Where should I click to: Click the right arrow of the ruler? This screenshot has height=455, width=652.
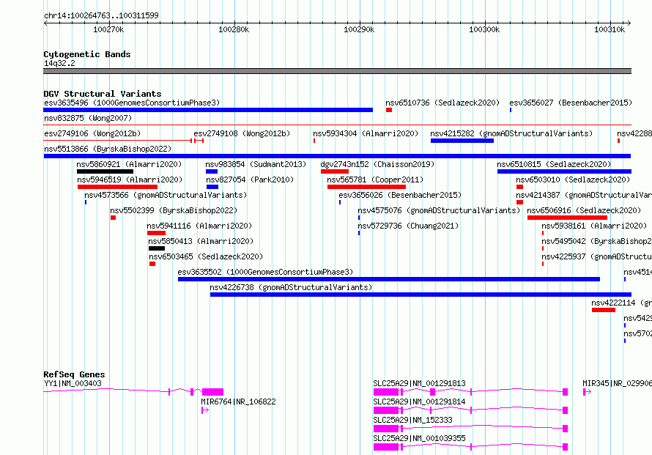point(629,23)
